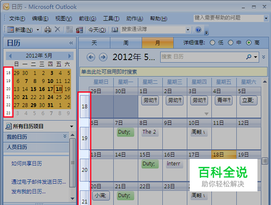Viewport: 271px width, 205px height.
Task: Go to previous month in mini calendar
Action: pyautogui.click(x=10, y=56)
